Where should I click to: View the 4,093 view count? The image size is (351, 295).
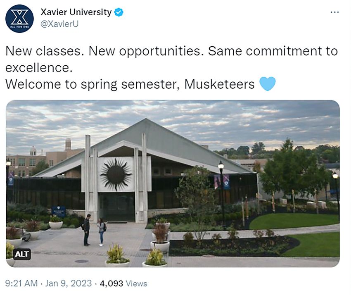tap(111, 283)
